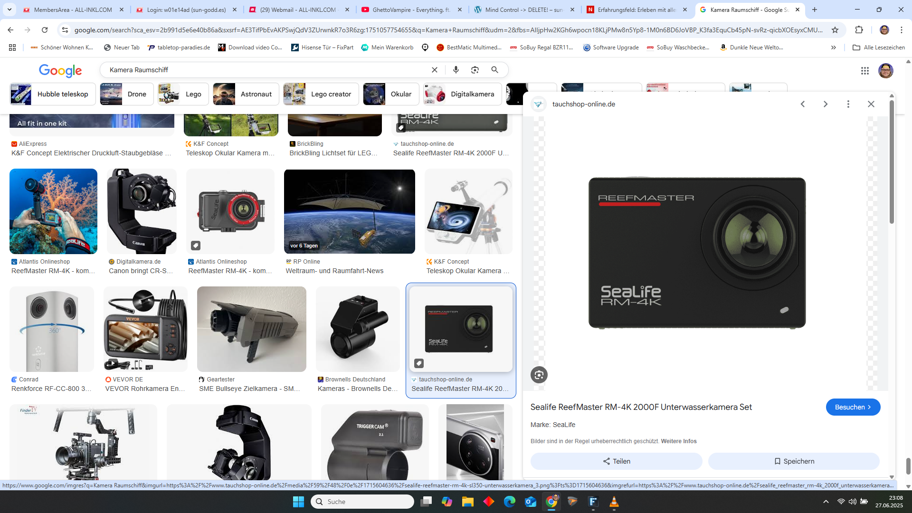Open the bookmarks apps grid icon
This screenshot has height=513, width=912.
coord(12,47)
